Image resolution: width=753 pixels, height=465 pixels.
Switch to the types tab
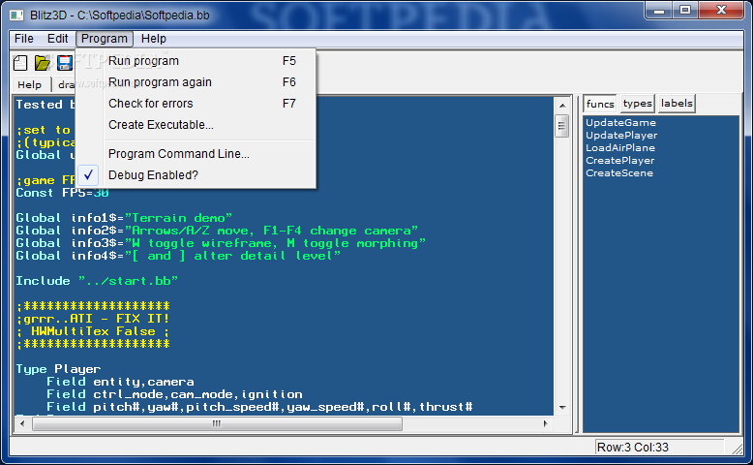(637, 104)
